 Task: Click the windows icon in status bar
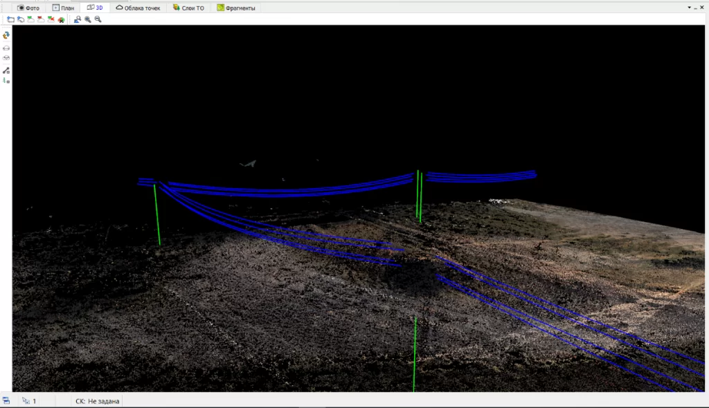click(x=6, y=401)
